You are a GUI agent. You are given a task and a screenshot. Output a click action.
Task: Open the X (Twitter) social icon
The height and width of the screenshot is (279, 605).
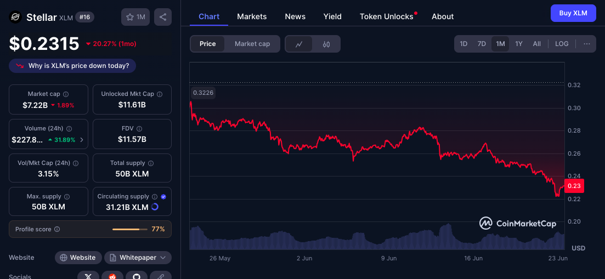coord(89,276)
